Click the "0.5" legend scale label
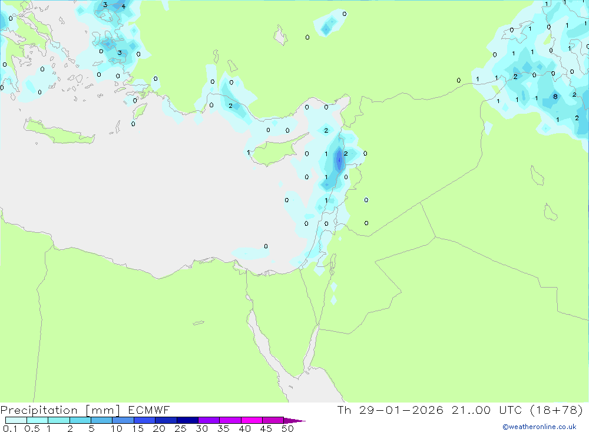Image resolution: width=589 pixels, height=432 pixels. coord(32,428)
